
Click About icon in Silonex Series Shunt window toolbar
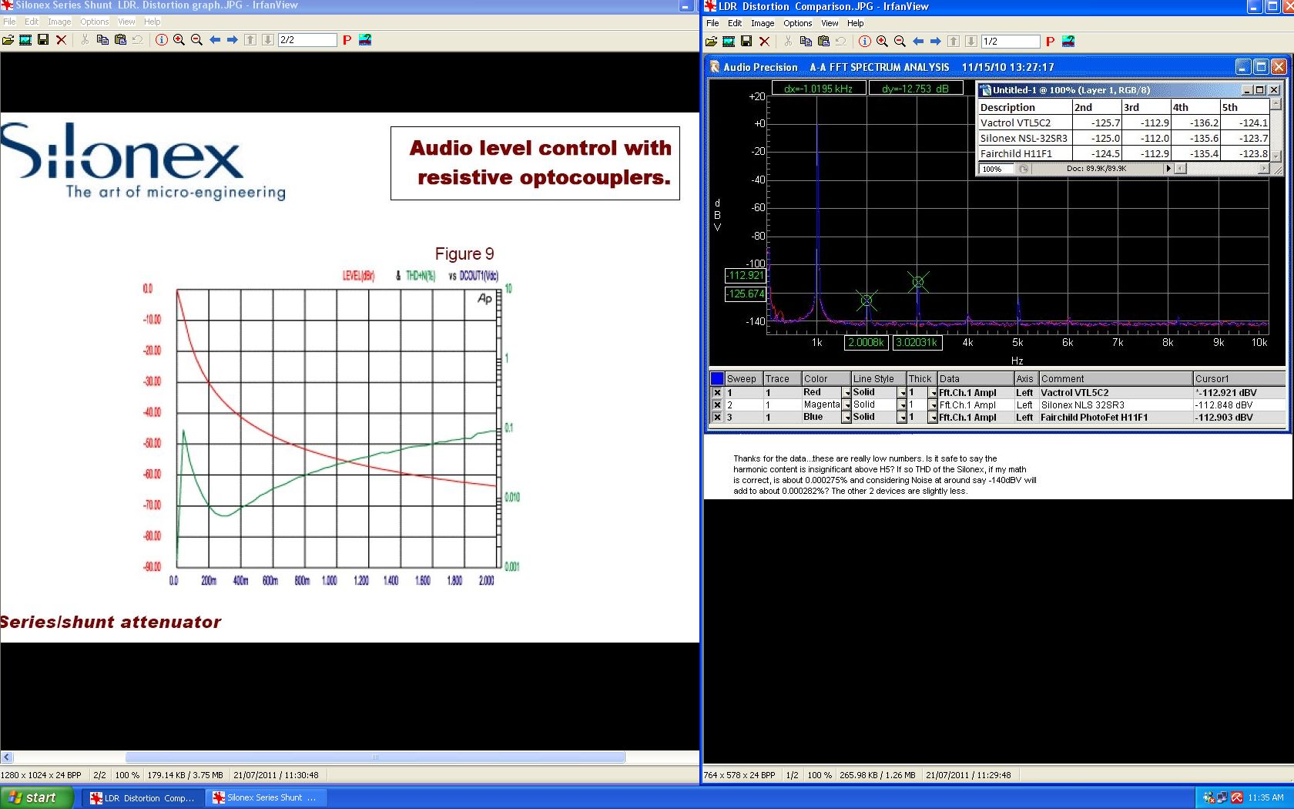pos(365,40)
